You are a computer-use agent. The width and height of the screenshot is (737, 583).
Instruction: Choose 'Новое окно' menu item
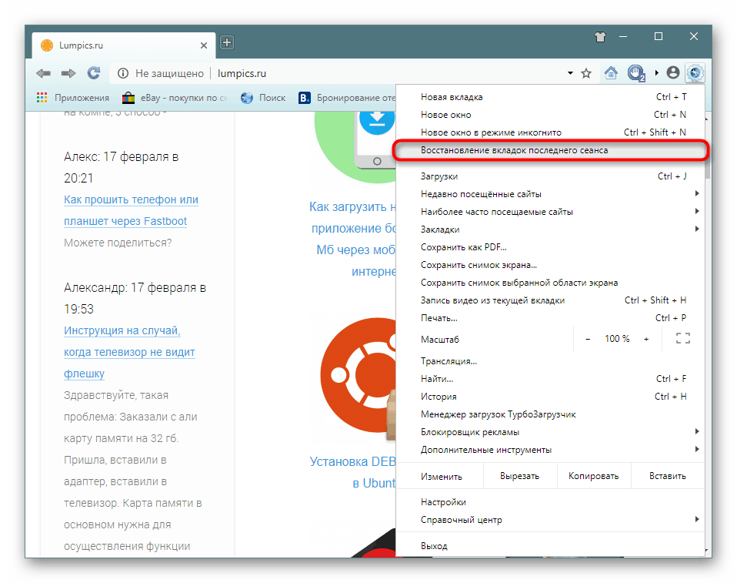(x=550, y=115)
